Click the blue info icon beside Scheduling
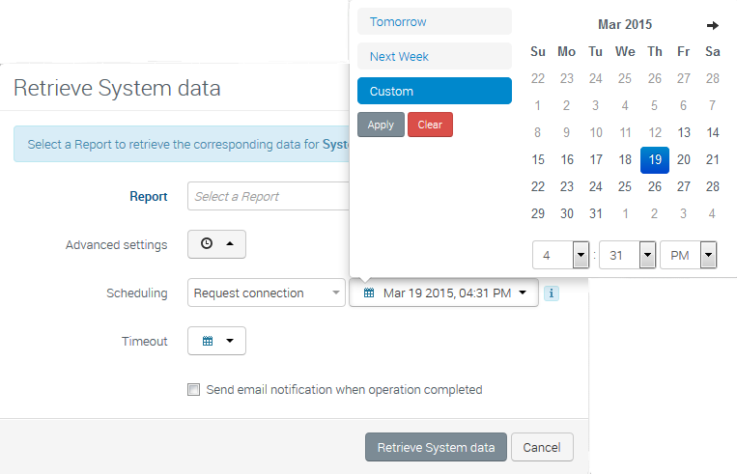The height and width of the screenshot is (474, 737). click(x=551, y=293)
